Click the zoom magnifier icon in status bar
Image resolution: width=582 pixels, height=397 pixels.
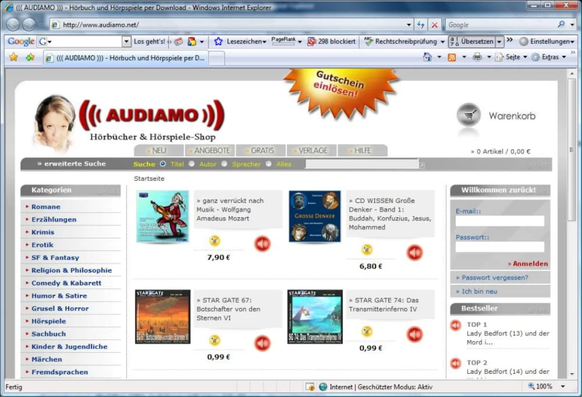531,386
